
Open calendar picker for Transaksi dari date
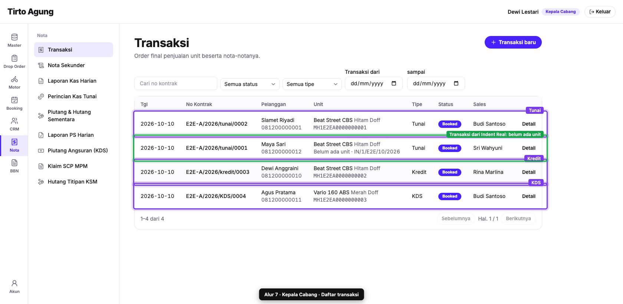tap(394, 83)
